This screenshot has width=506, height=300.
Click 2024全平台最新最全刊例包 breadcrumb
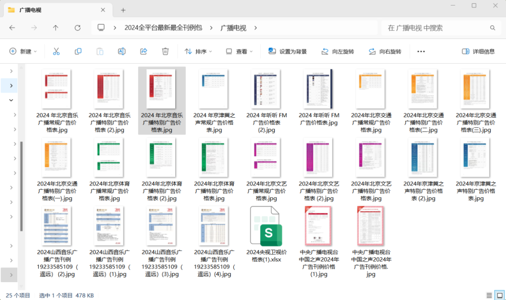coord(164,28)
